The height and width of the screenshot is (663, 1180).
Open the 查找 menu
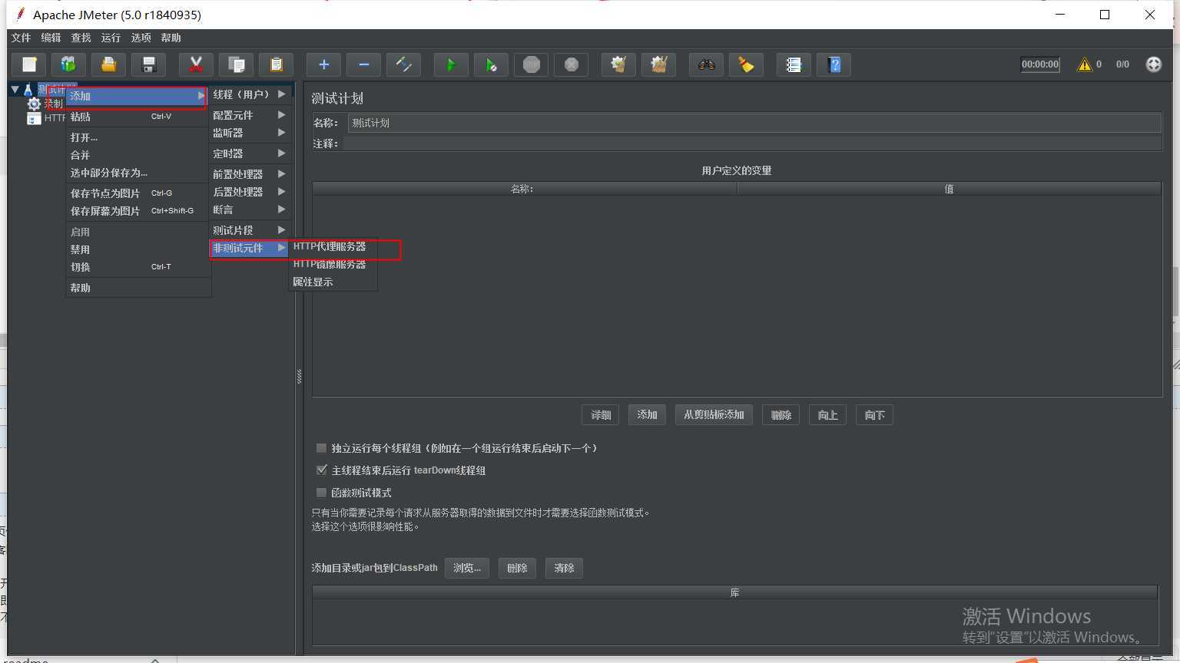[x=81, y=38]
